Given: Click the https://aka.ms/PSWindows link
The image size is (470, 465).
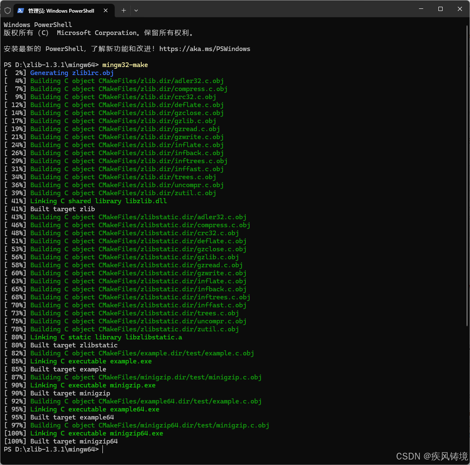Looking at the screenshot, I should coord(205,49).
